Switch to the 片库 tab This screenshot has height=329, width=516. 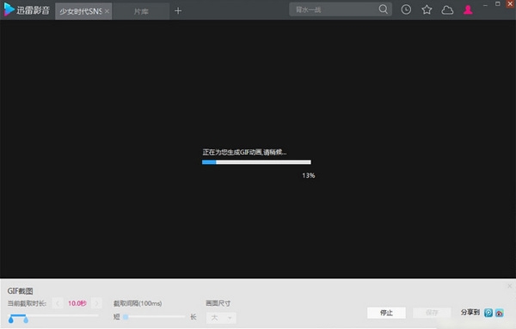click(141, 11)
